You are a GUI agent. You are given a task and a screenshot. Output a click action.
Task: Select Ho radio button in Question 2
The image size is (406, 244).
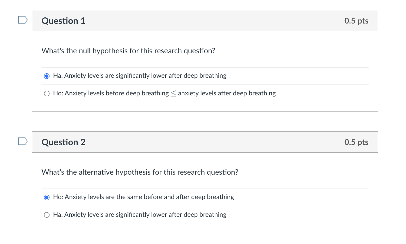point(47,197)
